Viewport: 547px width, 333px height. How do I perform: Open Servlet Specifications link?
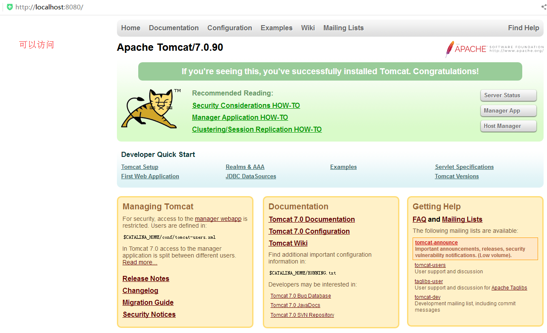click(464, 167)
